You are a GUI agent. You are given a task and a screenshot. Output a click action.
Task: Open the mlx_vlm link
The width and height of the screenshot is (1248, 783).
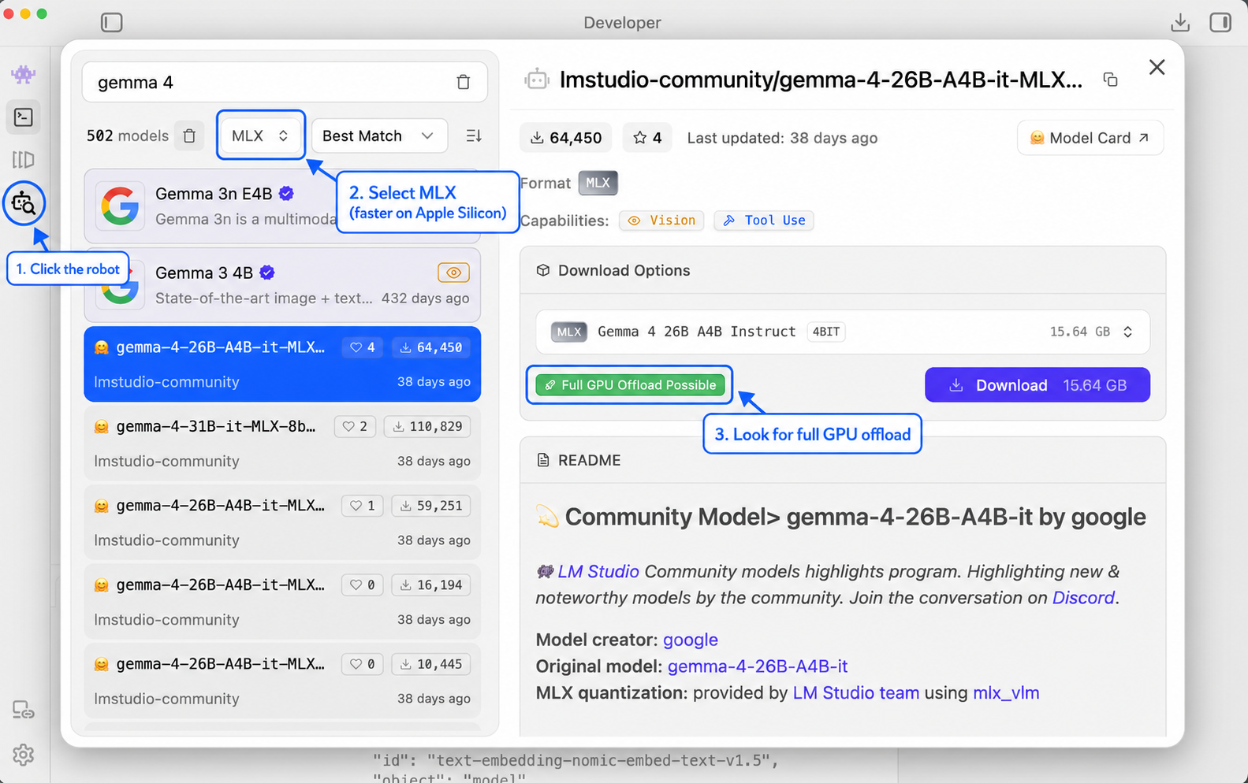[1006, 693]
